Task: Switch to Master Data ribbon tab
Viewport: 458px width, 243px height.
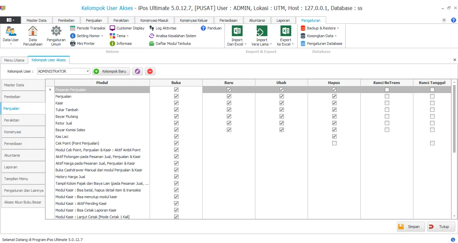Action: (x=37, y=20)
